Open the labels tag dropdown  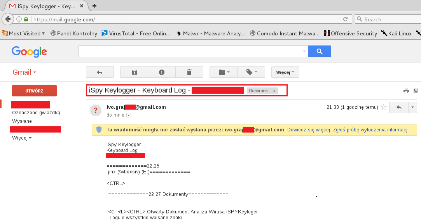(x=251, y=72)
